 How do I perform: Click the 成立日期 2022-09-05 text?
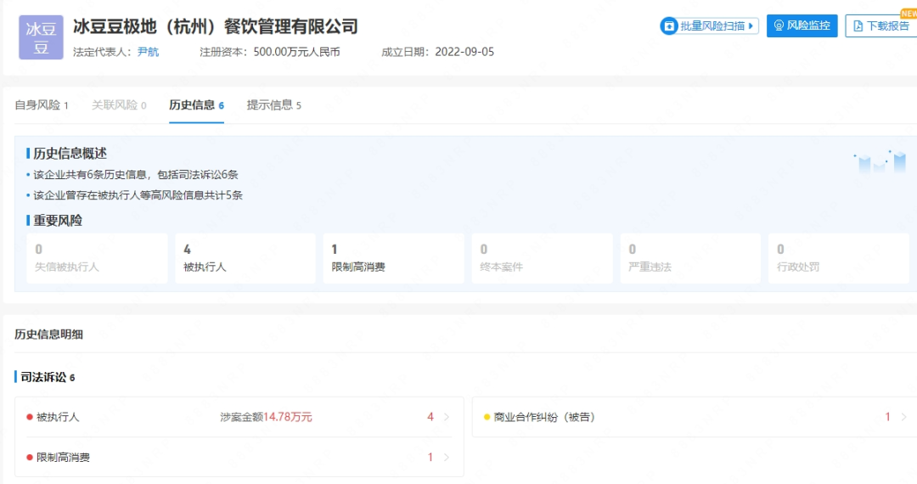[x=437, y=52]
